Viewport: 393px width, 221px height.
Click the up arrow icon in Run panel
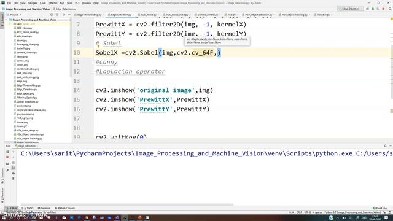coord(14,152)
